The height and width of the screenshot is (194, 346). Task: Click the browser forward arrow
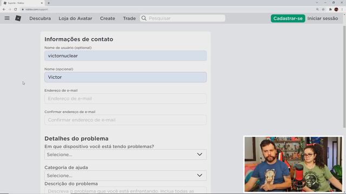(10, 9)
